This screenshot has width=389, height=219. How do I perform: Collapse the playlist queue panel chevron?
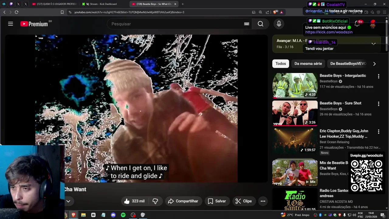(x=374, y=44)
